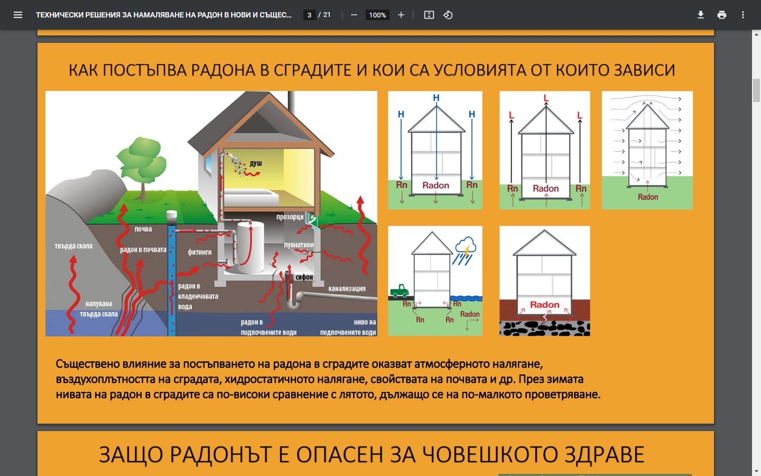Click the cracked rock foundation house diagram
Screen dimensions: 761x476
545,281
